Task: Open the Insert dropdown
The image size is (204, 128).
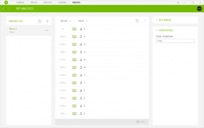Action: coord(83,21)
